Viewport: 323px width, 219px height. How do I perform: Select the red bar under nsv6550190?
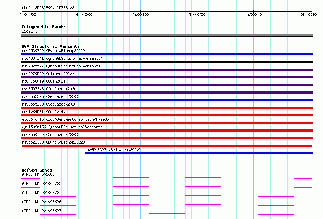click(167, 138)
